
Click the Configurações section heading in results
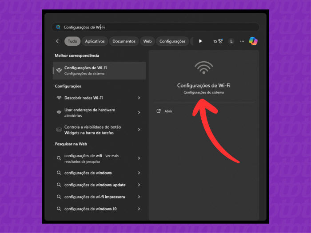(68, 86)
